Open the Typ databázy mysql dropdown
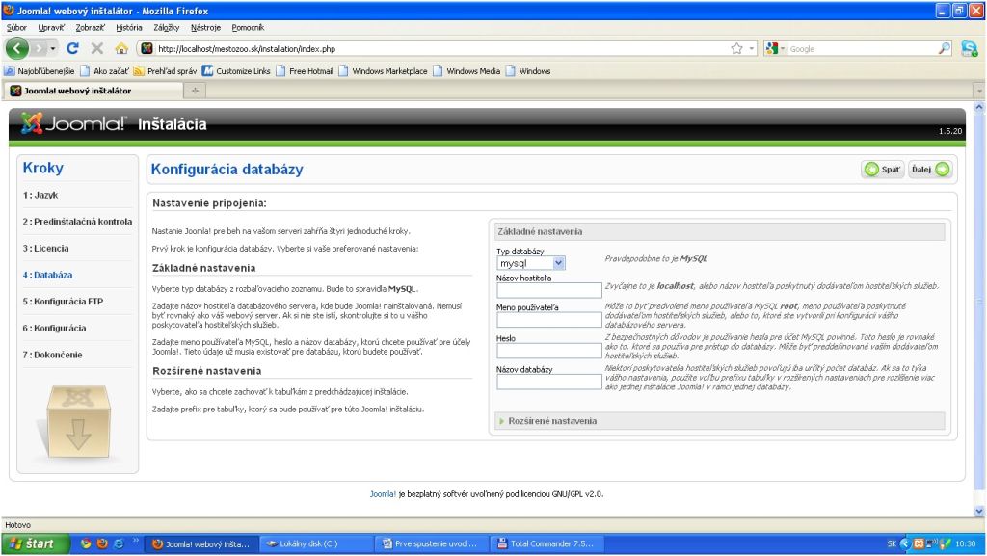This screenshot has width=987, height=556. pos(531,263)
